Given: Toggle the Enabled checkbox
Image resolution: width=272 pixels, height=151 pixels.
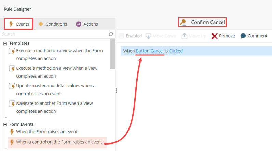Looking at the screenshot, I should (121, 36).
